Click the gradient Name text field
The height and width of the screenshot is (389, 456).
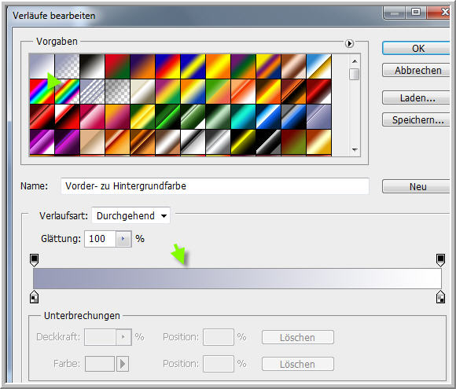(x=215, y=186)
